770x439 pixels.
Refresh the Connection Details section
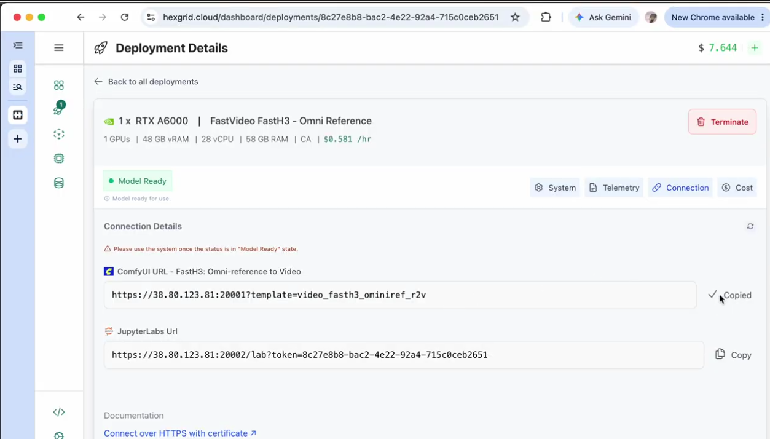pos(750,226)
